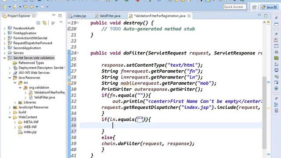Collapse All in Project Explorer

[x=38, y=23]
